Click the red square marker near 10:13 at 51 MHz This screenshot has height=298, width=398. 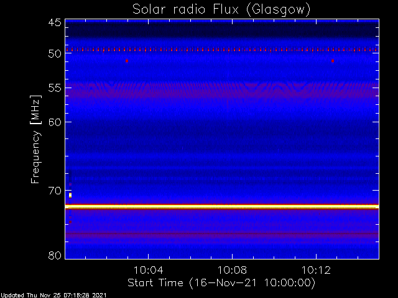click(x=333, y=61)
